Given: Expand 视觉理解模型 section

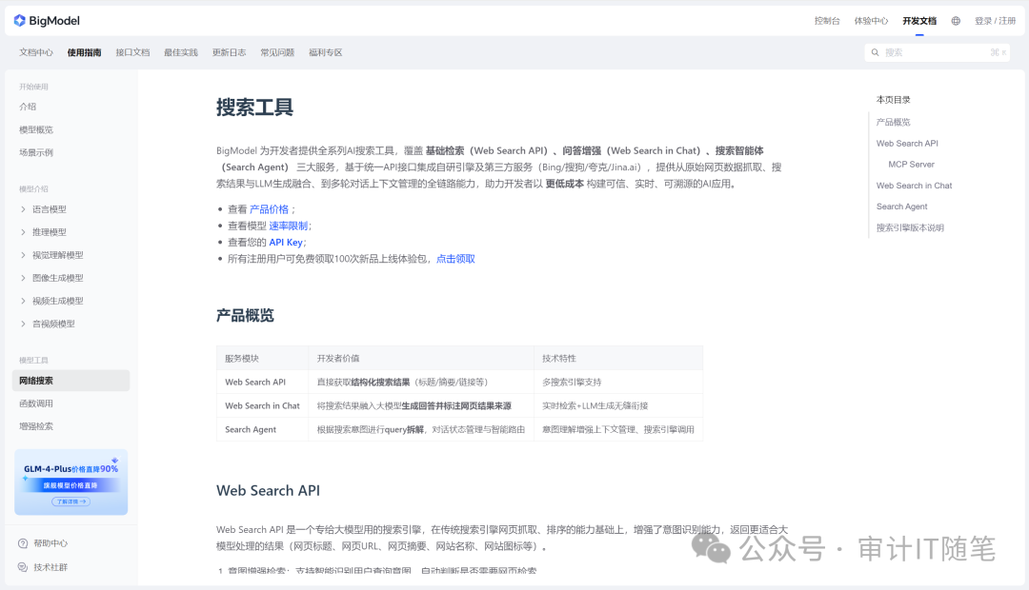Looking at the screenshot, I should (x=23, y=255).
